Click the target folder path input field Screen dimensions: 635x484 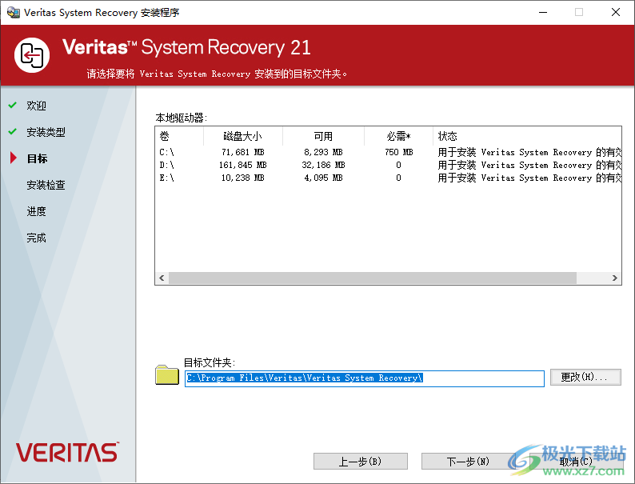(x=365, y=378)
